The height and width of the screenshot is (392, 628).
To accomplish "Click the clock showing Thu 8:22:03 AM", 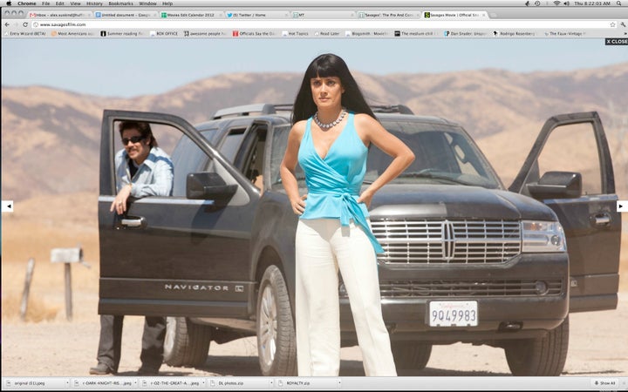I will tap(592, 3).
